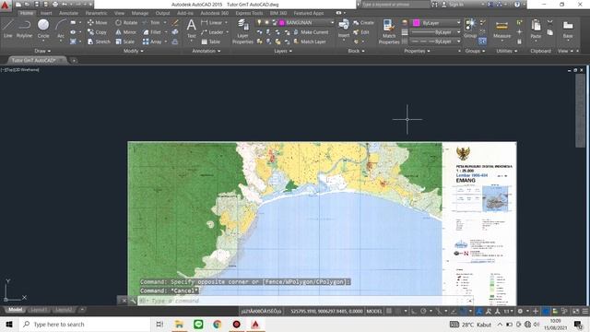
Task: Toggle polar tracking in status bar
Action: tap(424, 312)
